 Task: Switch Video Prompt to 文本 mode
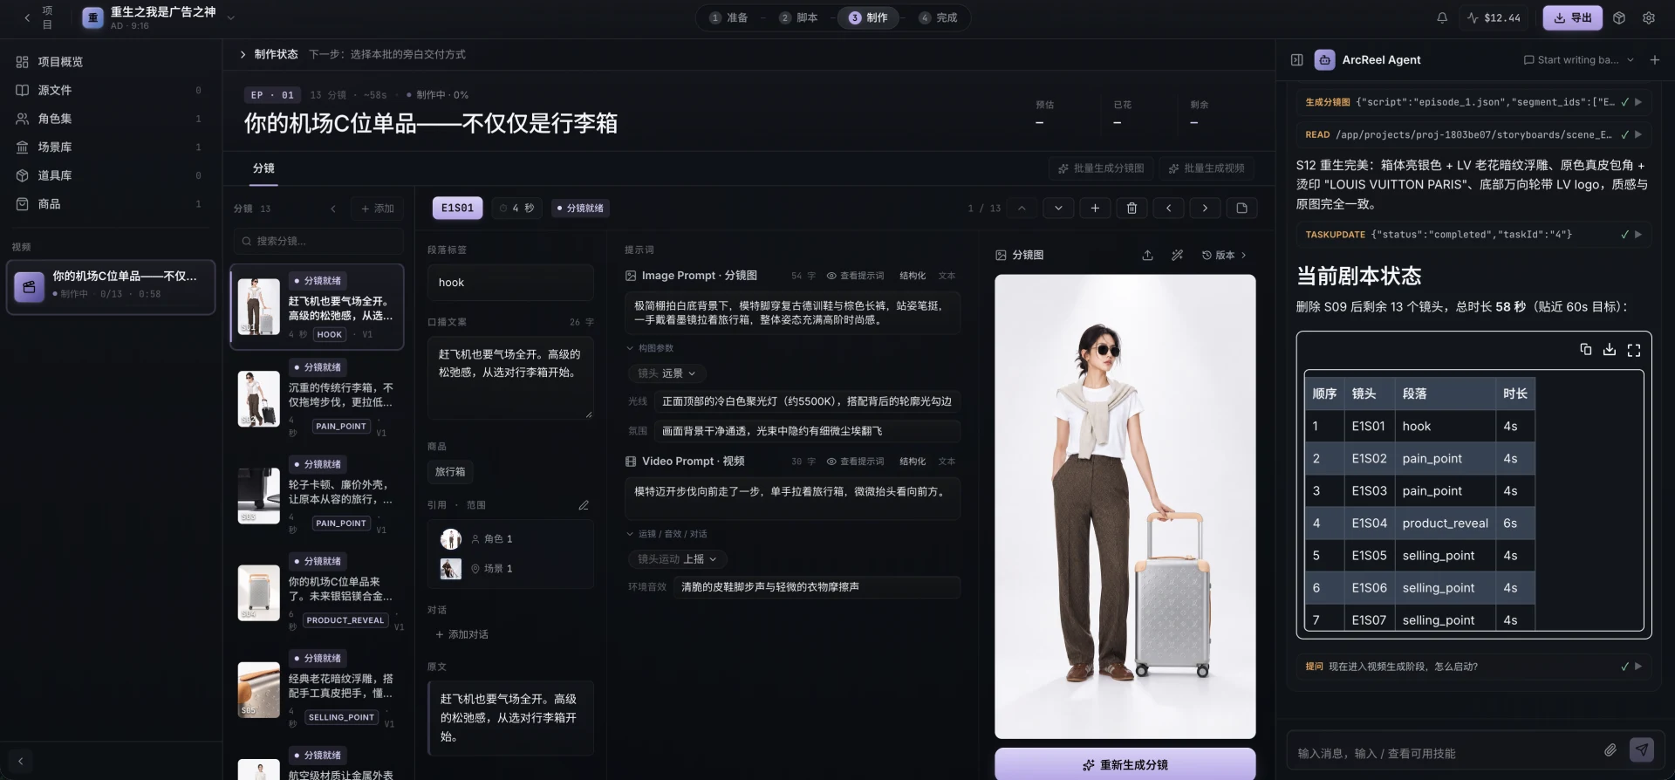tap(947, 462)
